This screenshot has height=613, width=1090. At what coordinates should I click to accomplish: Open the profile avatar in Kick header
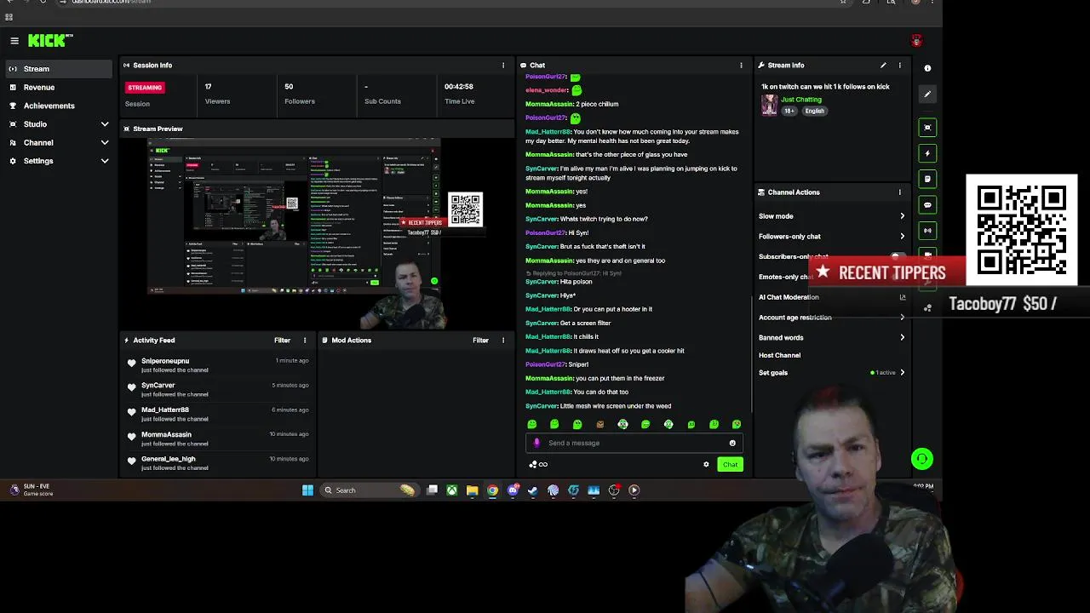916,41
